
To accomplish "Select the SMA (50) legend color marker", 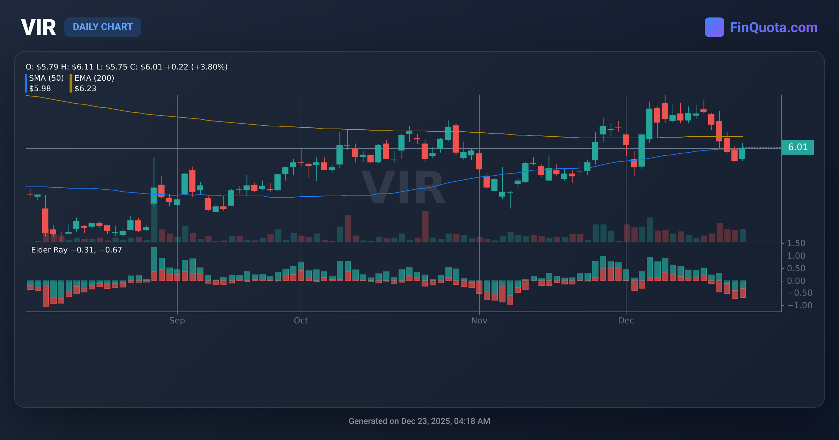I will (x=26, y=83).
